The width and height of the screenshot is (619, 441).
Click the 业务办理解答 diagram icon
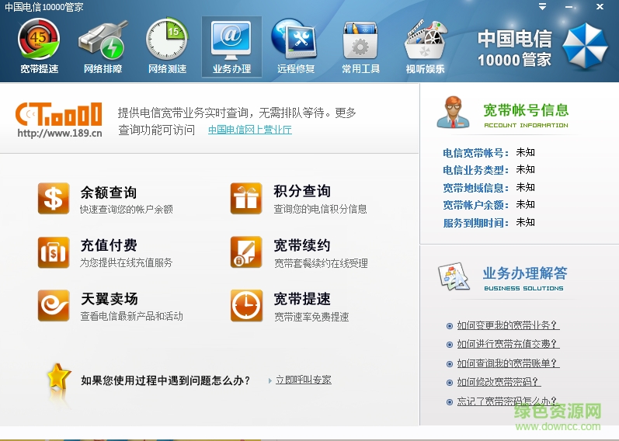coord(454,276)
